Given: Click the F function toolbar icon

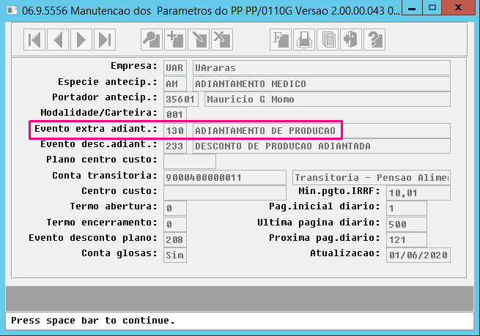Looking at the screenshot, I should [281, 40].
